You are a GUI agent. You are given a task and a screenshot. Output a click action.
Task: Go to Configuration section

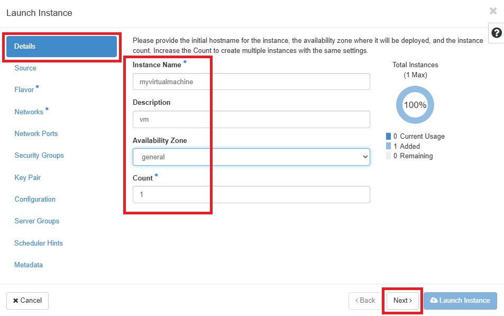click(x=35, y=199)
